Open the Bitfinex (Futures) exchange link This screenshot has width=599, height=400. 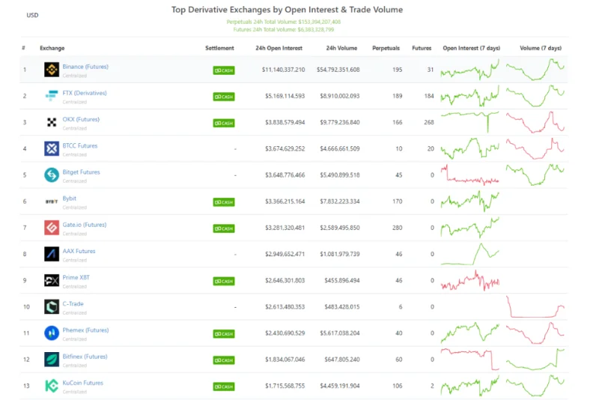click(85, 357)
